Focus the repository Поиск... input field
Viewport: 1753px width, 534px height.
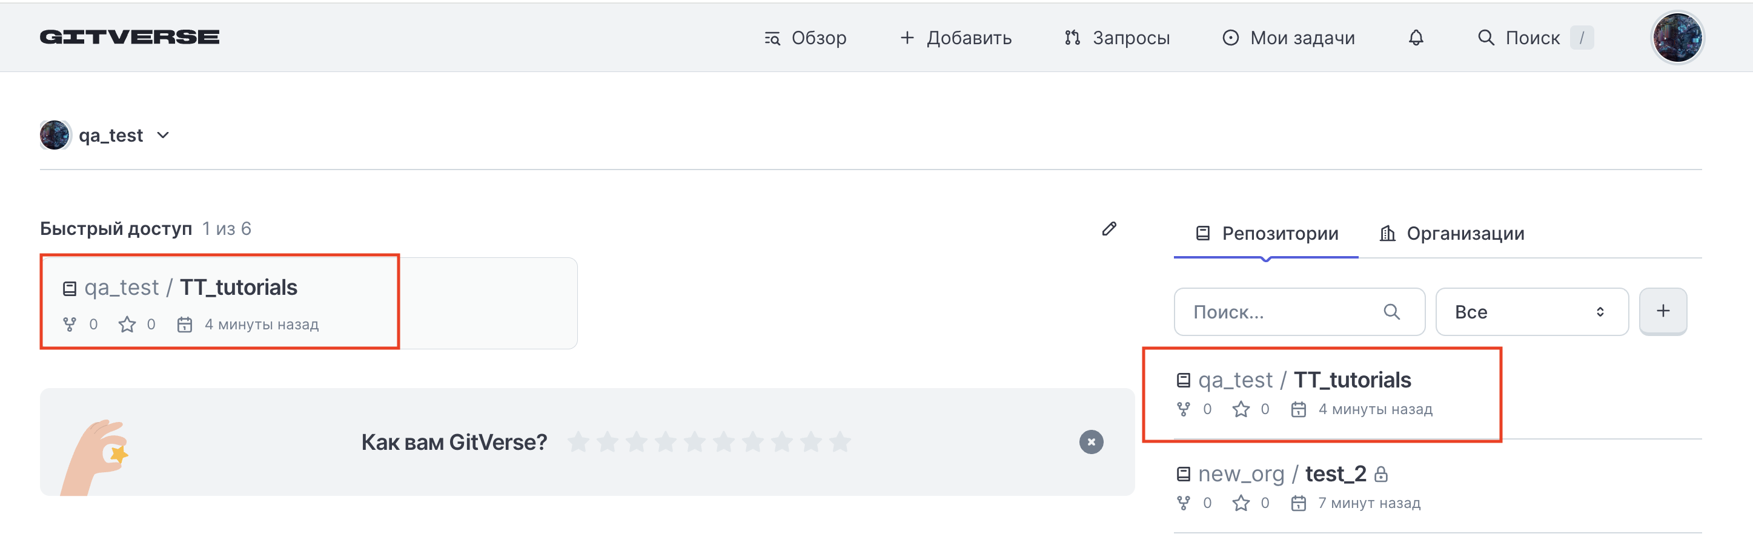pos(1299,312)
